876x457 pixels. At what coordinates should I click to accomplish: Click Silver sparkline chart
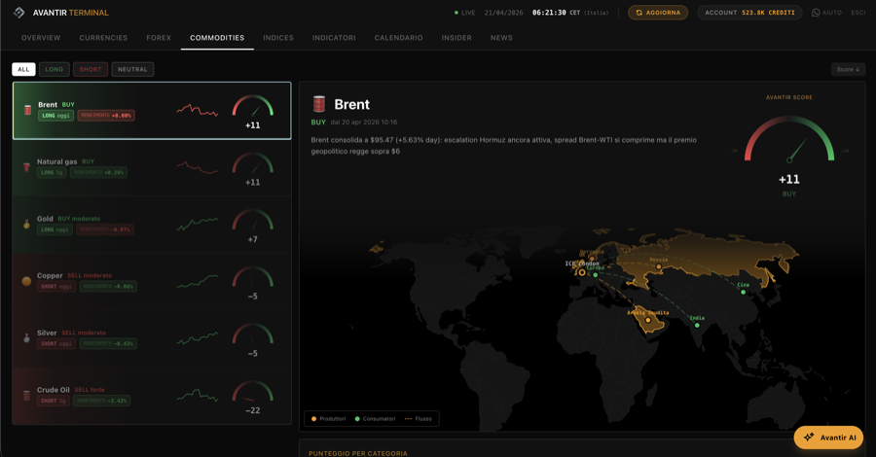pyautogui.click(x=198, y=338)
